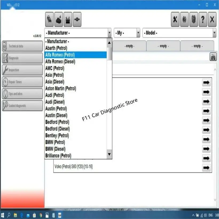Screen dimensions: 219x219
Task: Choose Abarth (Petrol) from list
Action: 76,48
